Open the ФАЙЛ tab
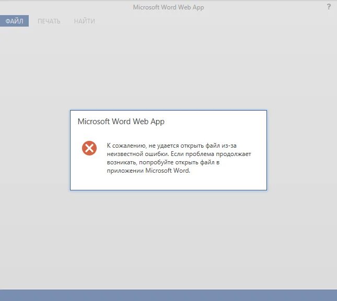 [x=14, y=21]
